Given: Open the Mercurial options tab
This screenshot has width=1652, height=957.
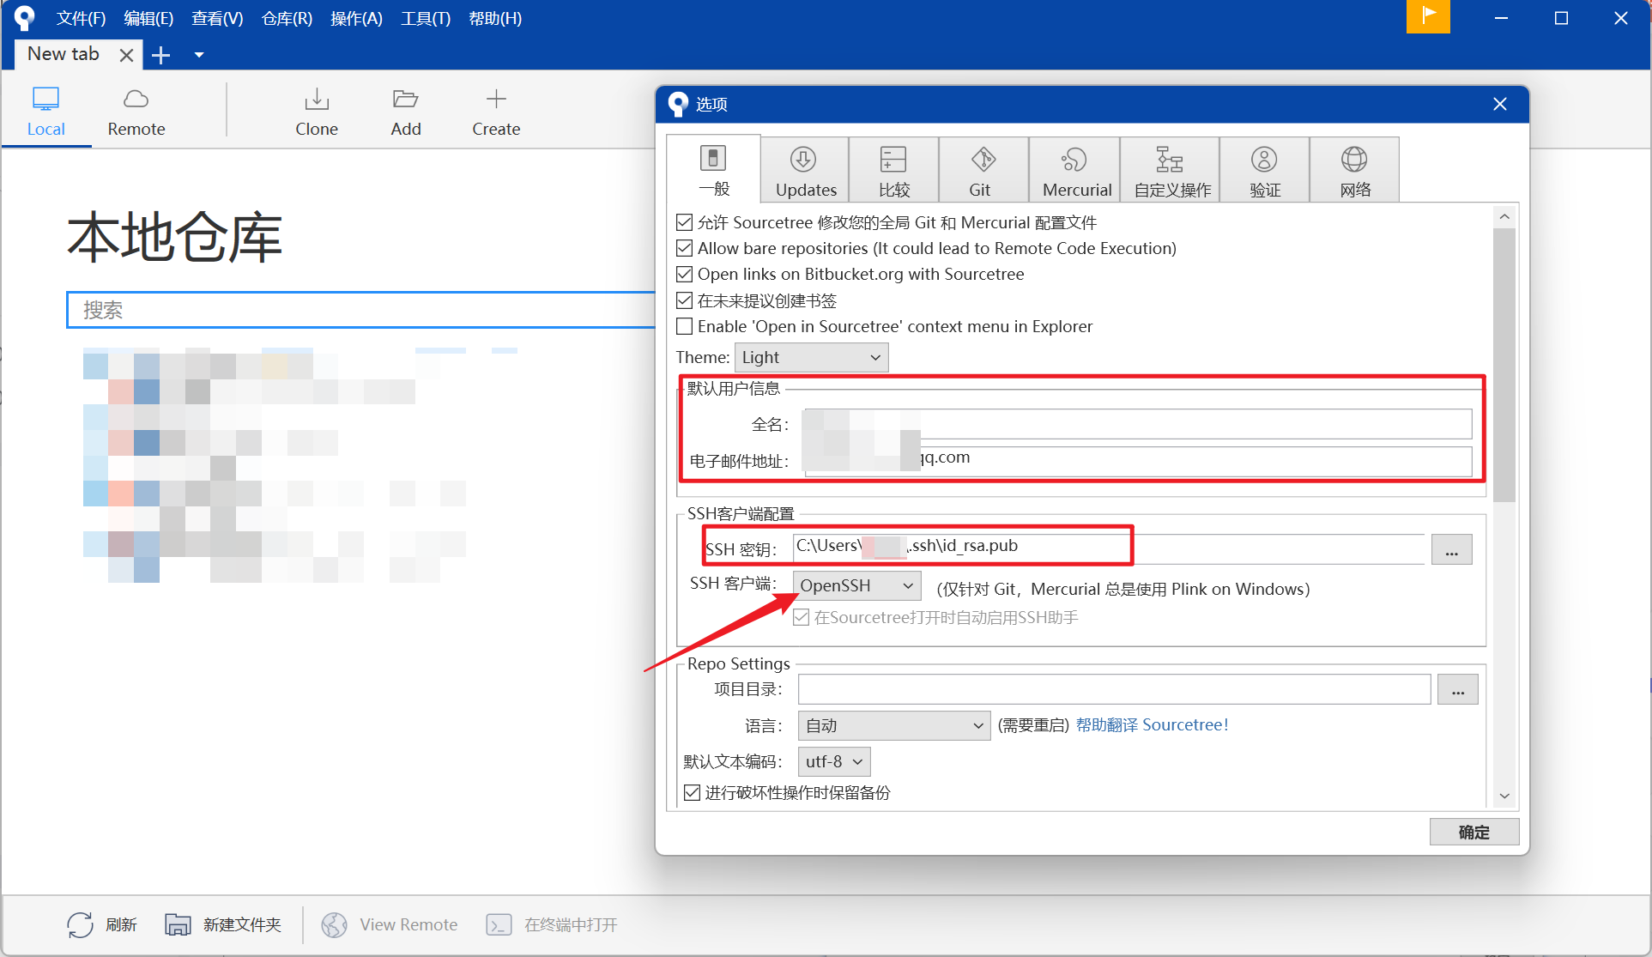Looking at the screenshot, I should click(1075, 171).
